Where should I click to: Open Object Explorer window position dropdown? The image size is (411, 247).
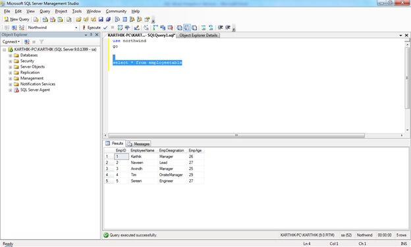click(x=86, y=35)
